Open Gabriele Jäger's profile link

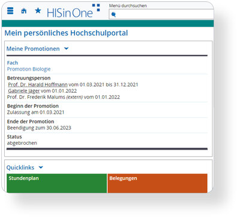coord(24,91)
